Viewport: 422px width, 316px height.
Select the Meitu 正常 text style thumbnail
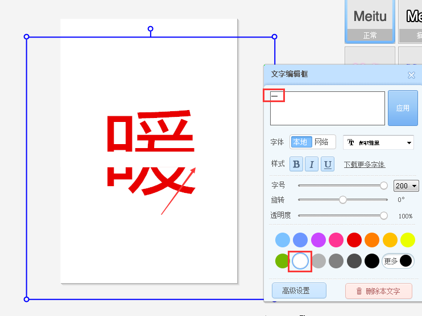[x=370, y=22]
